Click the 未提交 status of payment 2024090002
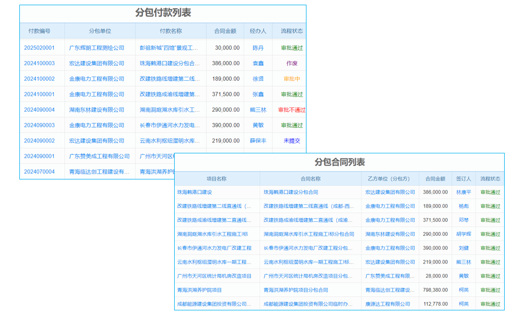The width and height of the screenshot is (523, 313). tap(290, 141)
